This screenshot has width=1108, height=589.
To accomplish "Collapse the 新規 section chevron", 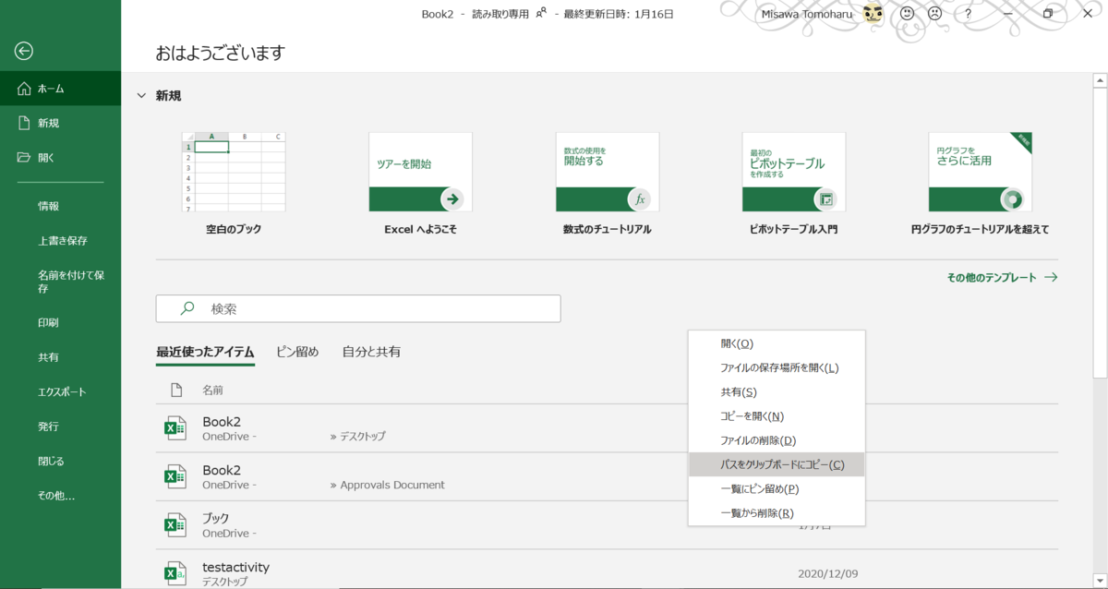I will point(141,95).
